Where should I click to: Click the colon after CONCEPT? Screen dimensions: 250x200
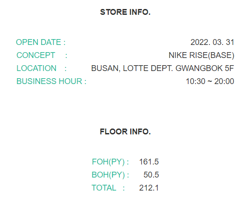[66, 56]
